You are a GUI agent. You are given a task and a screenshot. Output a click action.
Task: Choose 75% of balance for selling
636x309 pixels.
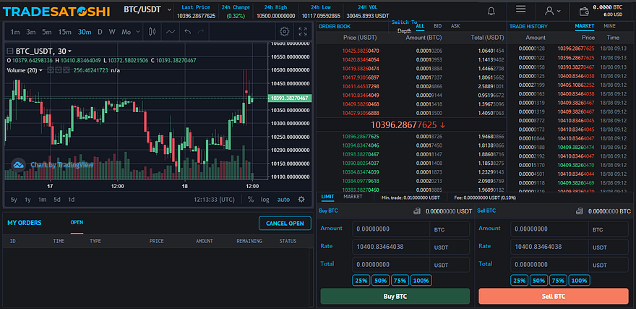point(558,280)
